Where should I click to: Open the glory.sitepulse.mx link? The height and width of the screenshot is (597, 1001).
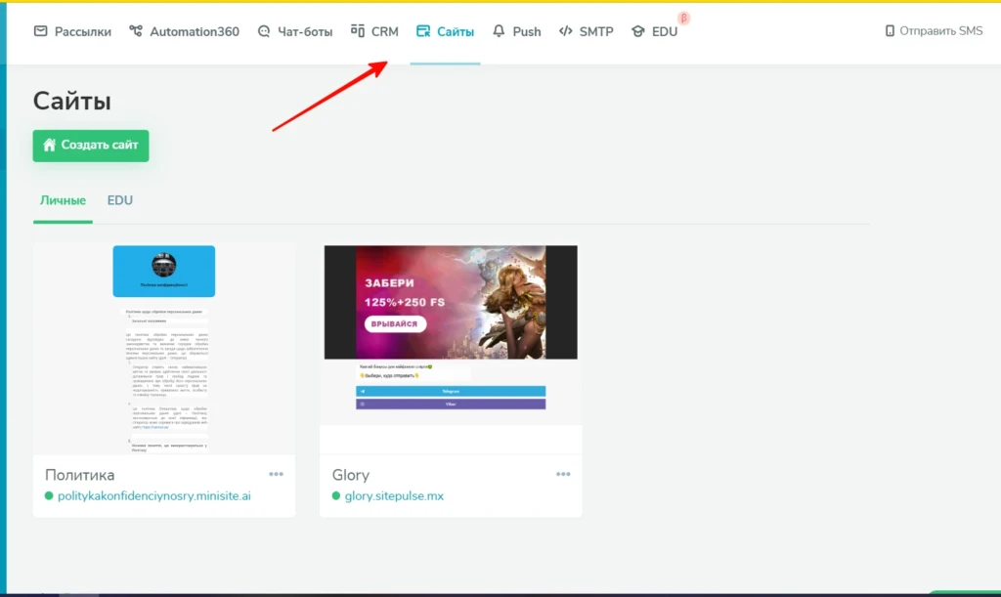pos(394,495)
